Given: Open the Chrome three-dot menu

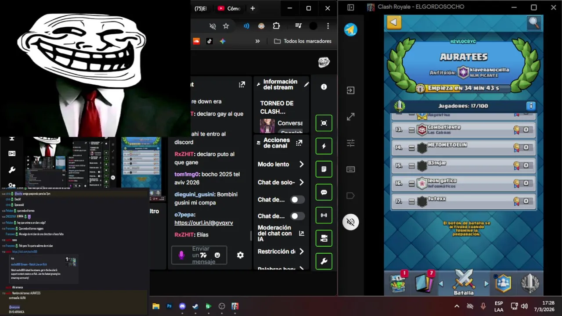Looking at the screenshot, I should 328,26.
